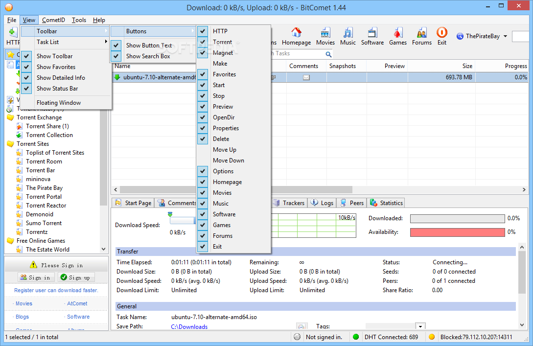Open the CometID menu

53,20
